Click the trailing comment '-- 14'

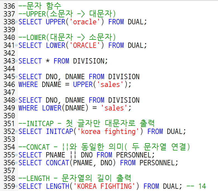(196, 186)
